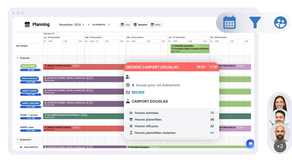Click the Mar. 05 Novembre day header
Screen dimensions: 292x162
[93, 37]
